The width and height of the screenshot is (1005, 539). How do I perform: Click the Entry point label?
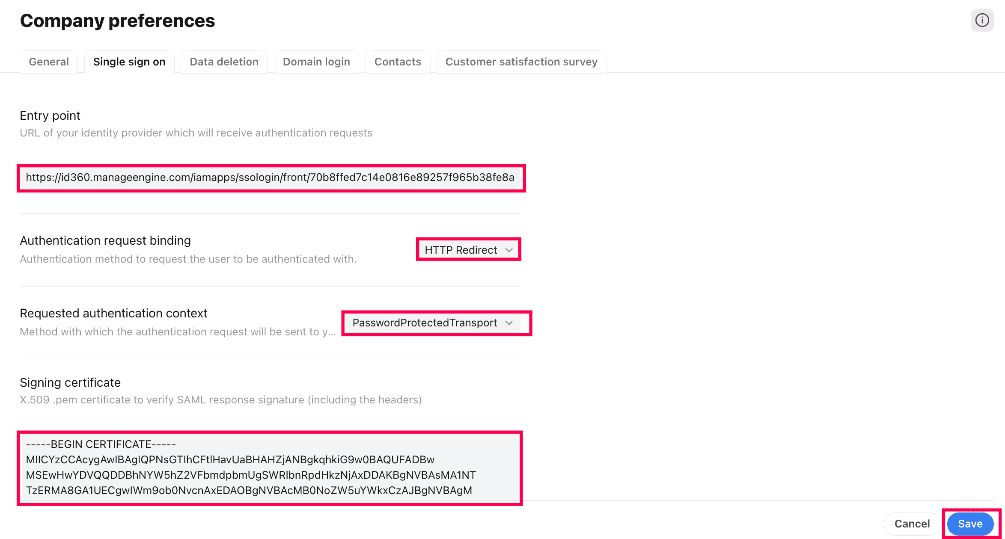pos(50,115)
